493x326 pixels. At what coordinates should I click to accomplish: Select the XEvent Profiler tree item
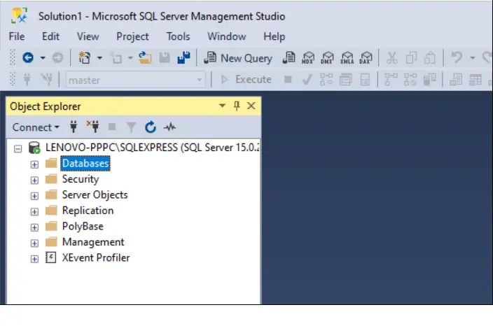(x=95, y=257)
